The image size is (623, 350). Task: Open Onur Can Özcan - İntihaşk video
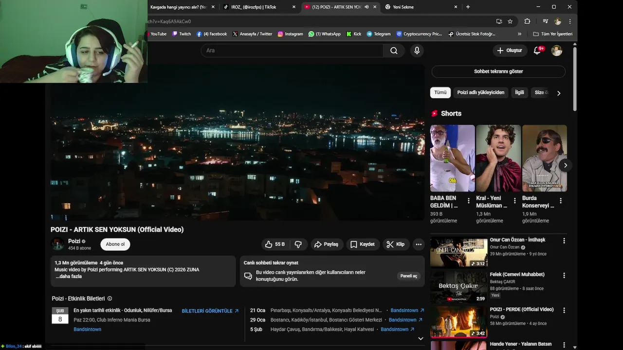458,252
